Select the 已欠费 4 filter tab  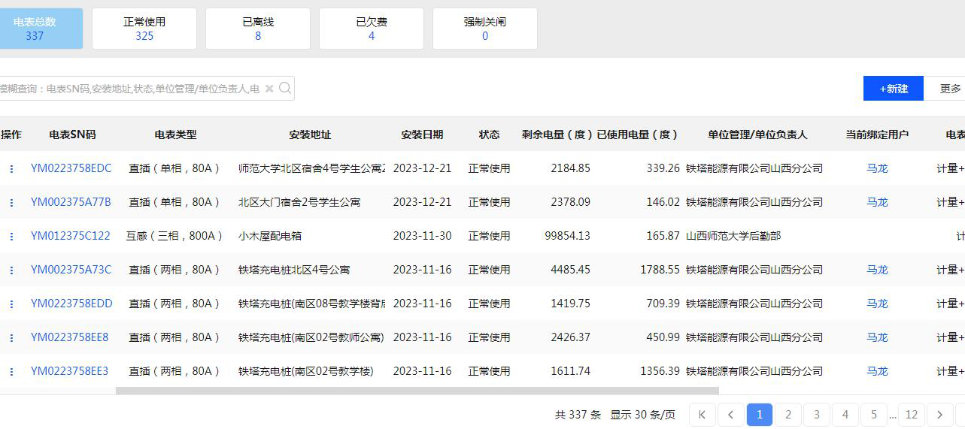[372, 29]
